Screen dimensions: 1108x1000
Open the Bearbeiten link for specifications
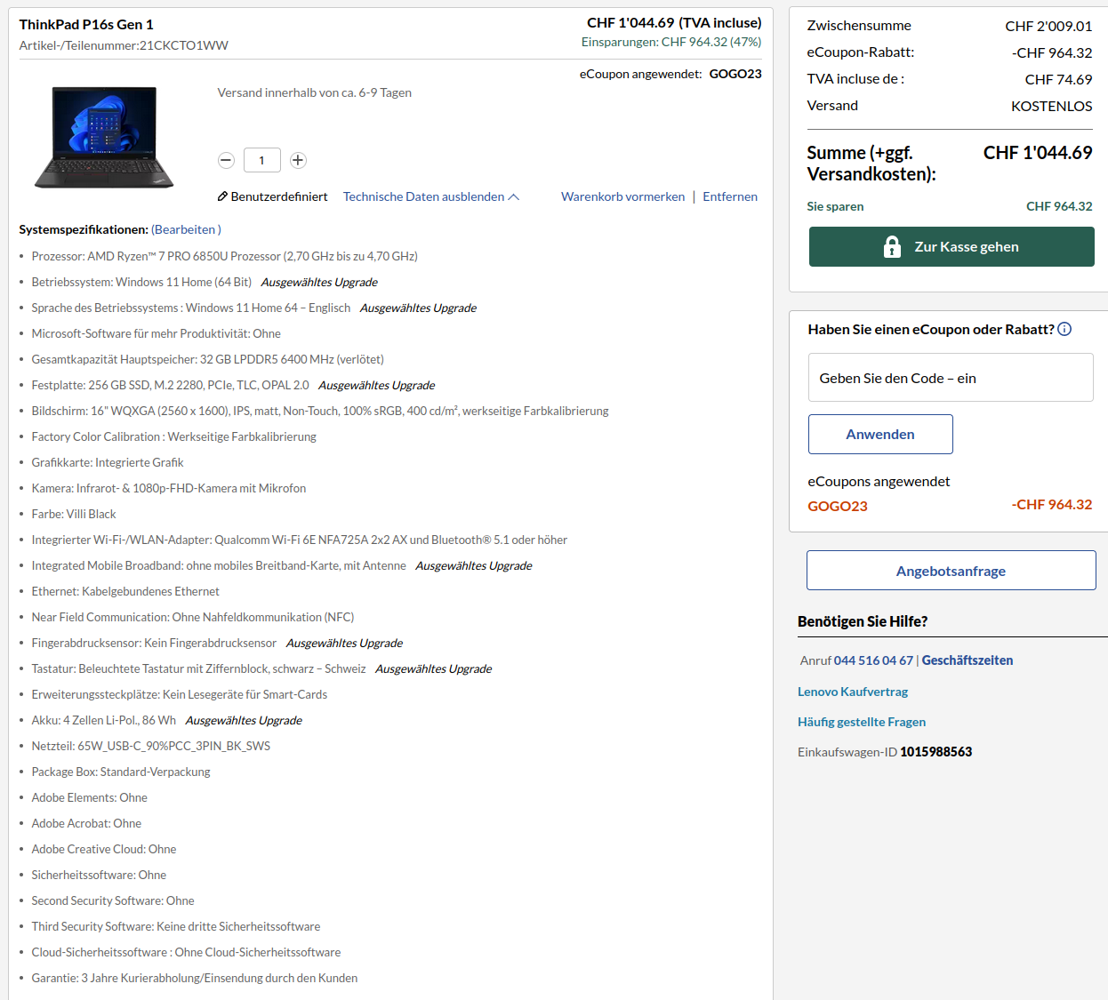click(x=185, y=229)
